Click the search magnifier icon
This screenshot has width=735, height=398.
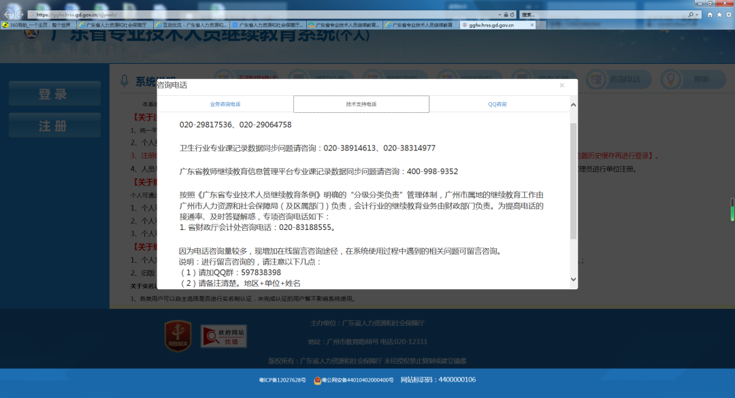pos(691,14)
